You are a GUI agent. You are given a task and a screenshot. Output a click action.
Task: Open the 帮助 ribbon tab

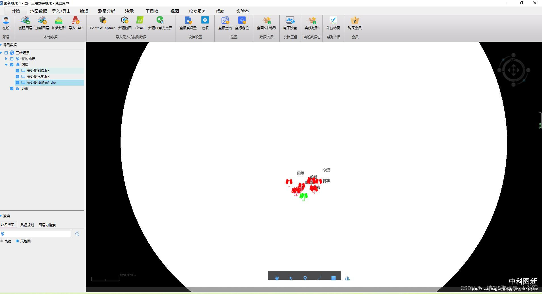point(220,11)
